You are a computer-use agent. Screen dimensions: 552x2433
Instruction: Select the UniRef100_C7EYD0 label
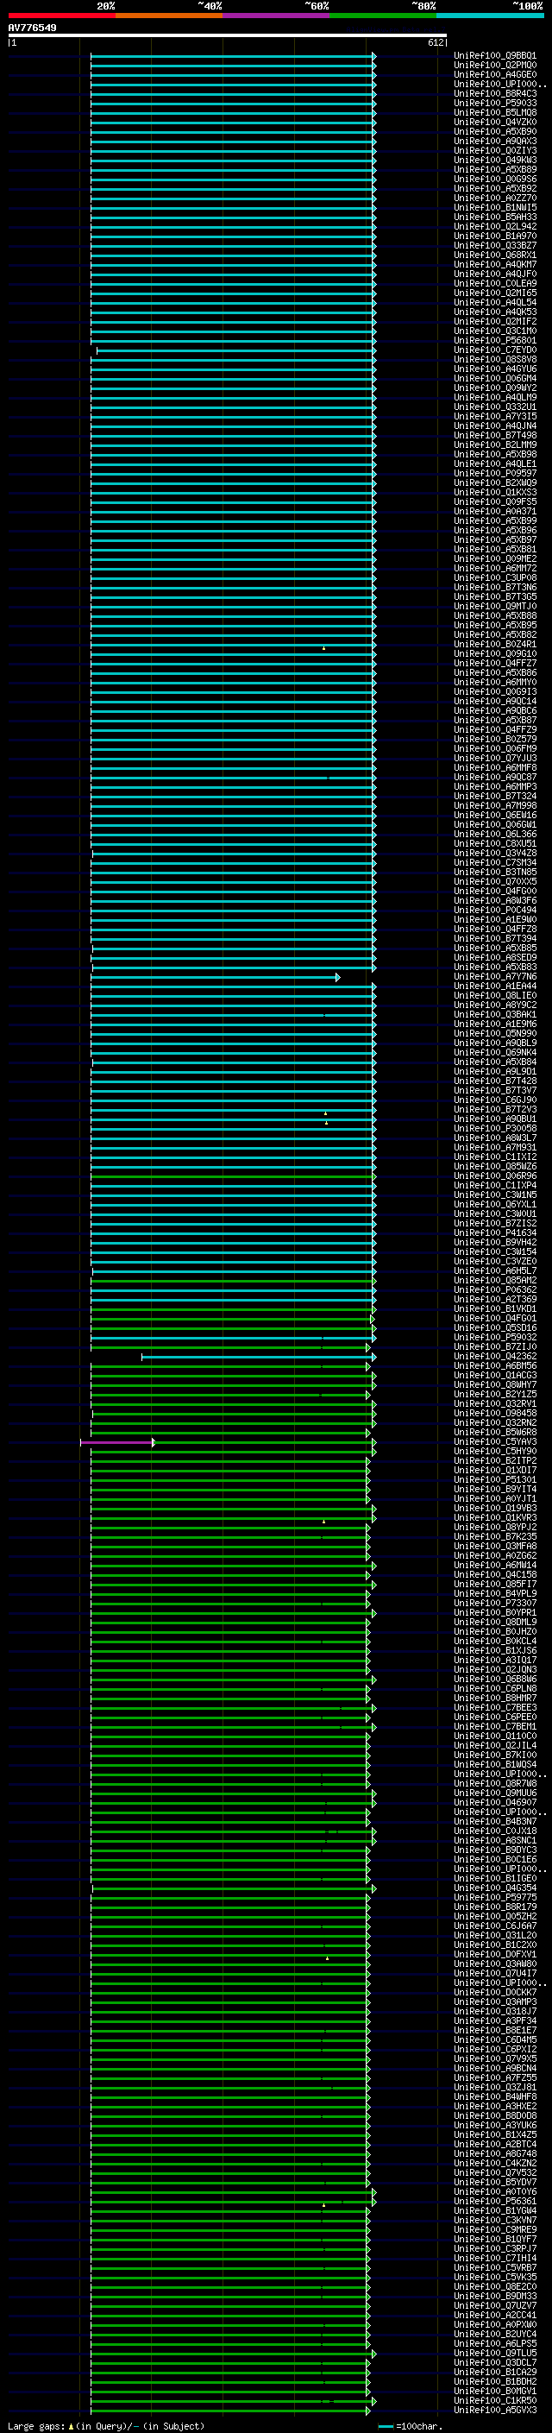point(495,350)
